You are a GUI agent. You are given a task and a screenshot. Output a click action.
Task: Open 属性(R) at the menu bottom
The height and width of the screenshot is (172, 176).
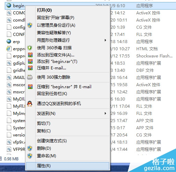coord(67,166)
